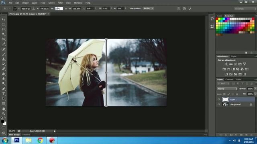Add an Exposure adjustment
257x144 pixels.
coord(240,64)
